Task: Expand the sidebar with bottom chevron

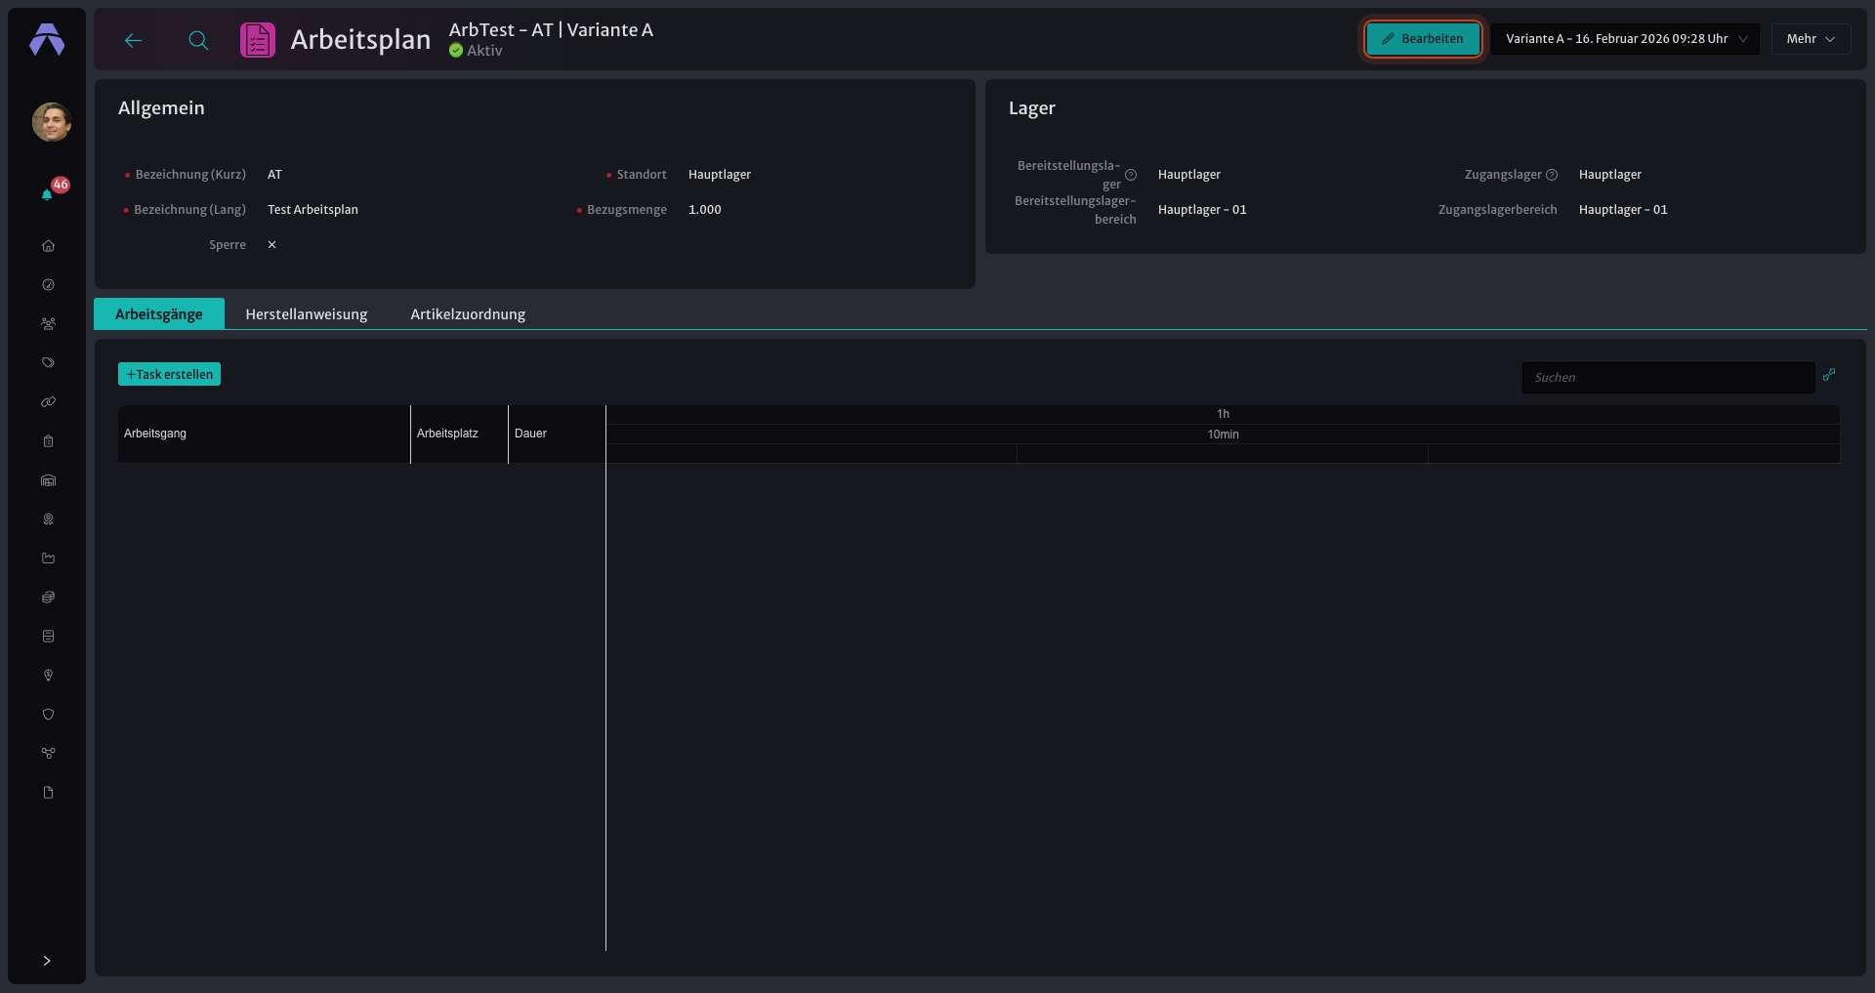Action: [47, 961]
